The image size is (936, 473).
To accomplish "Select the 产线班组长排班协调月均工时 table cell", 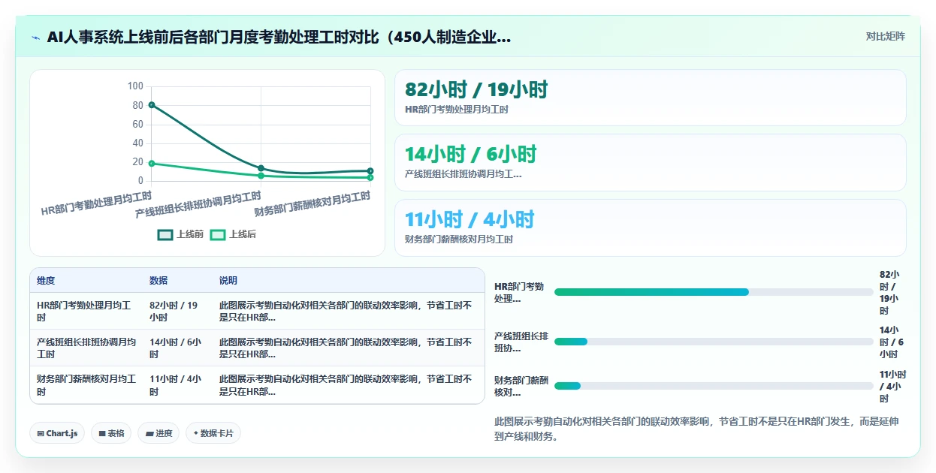I will pyautogui.click(x=86, y=348).
